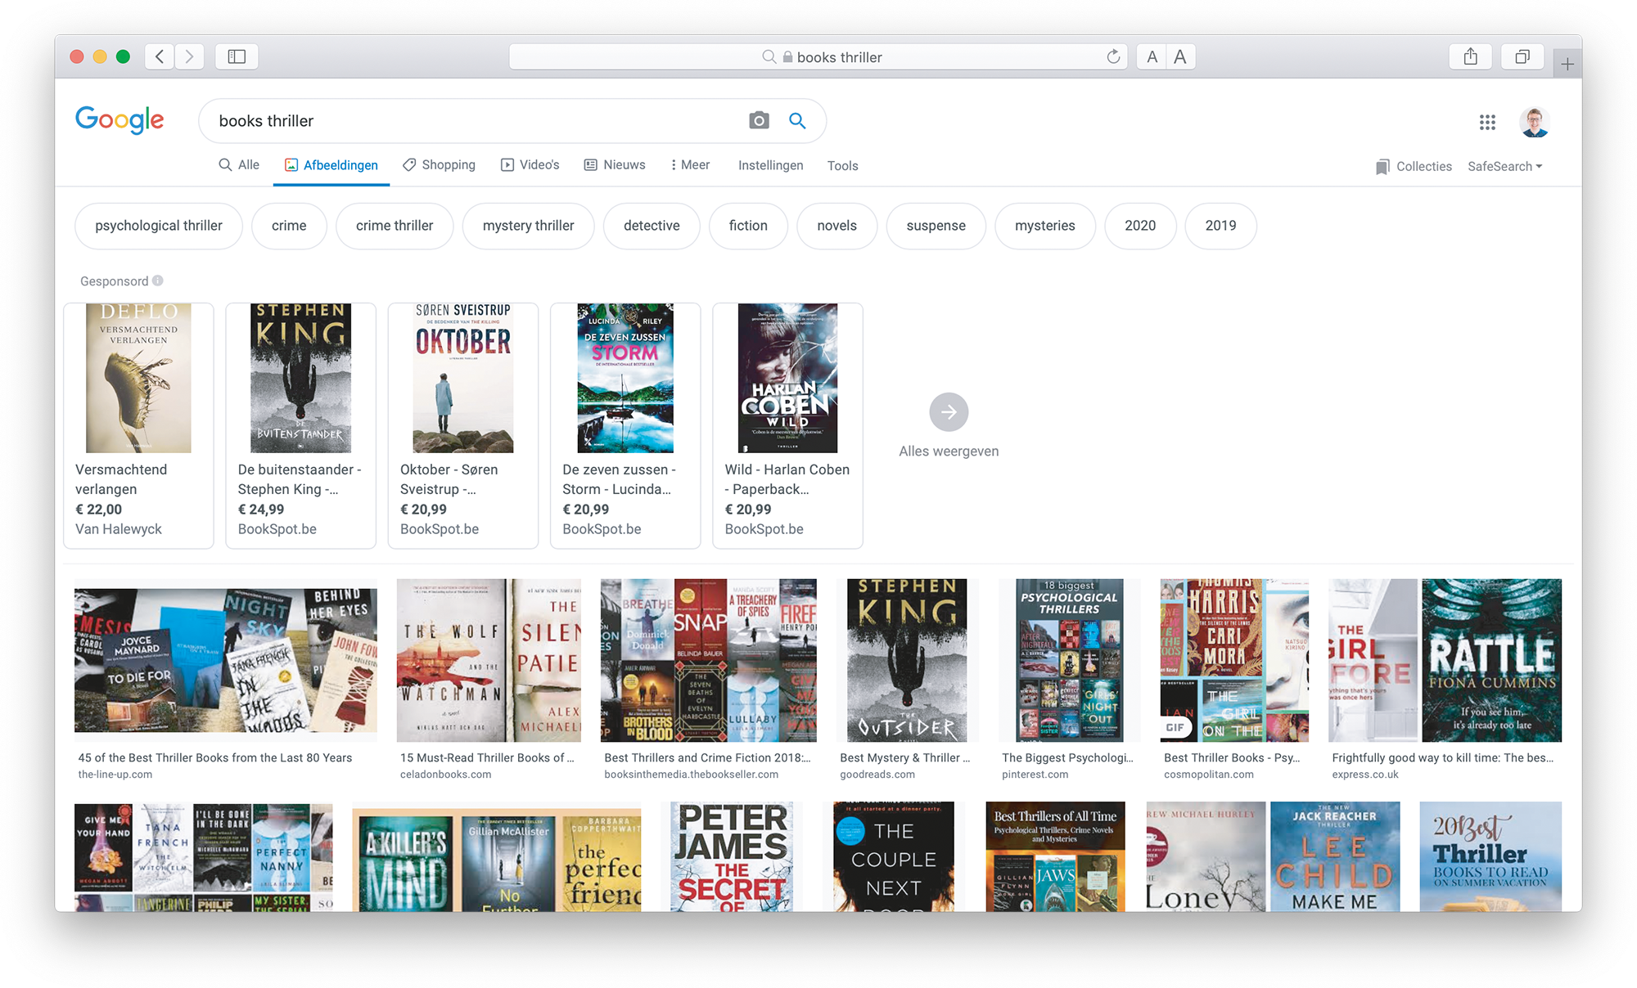Filter by 2019 chip

click(1220, 226)
